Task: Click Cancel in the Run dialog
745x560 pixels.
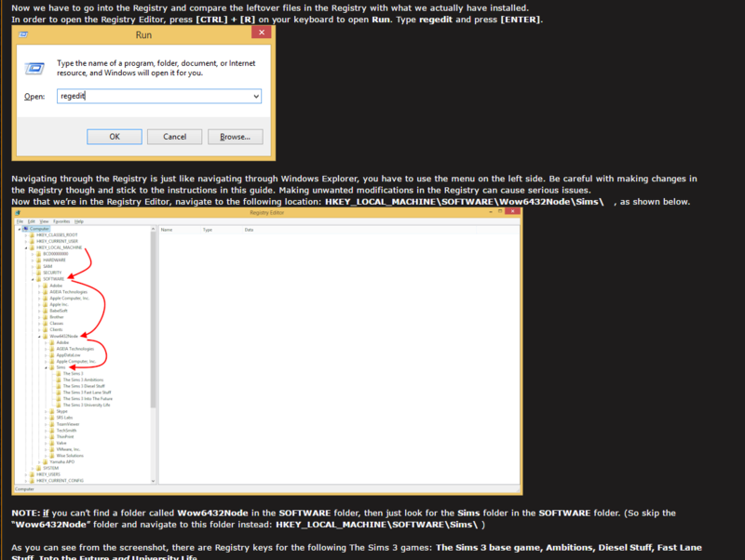Action: 174,137
